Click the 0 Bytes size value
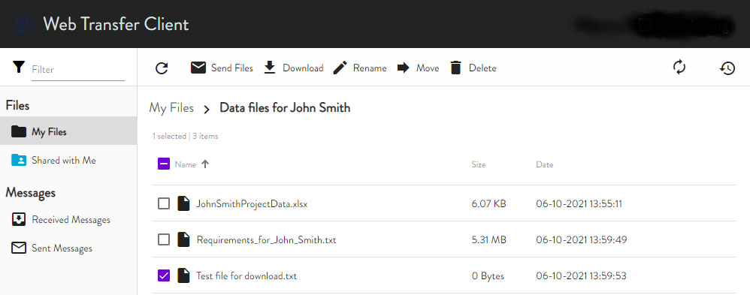 pos(488,276)
